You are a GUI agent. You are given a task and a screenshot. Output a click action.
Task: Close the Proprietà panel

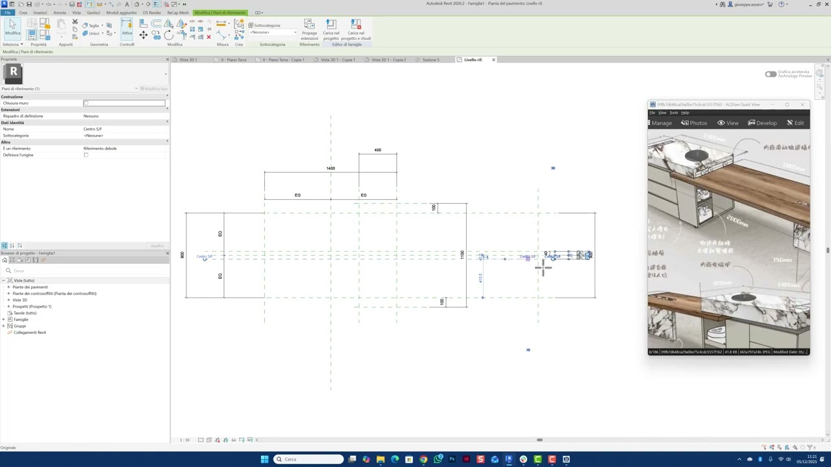point(167,59)
